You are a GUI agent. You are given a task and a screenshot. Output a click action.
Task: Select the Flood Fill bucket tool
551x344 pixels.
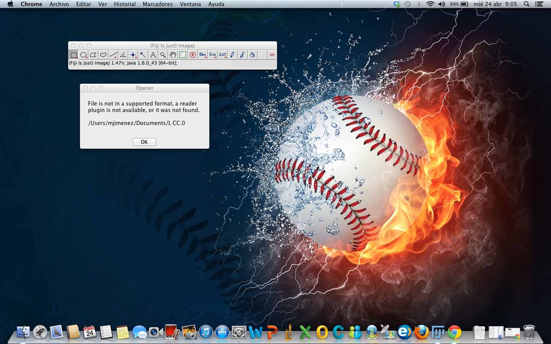click(x=252, y=55)
